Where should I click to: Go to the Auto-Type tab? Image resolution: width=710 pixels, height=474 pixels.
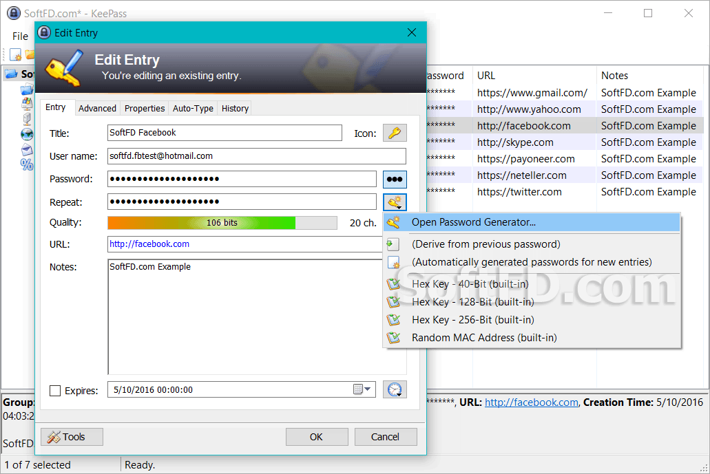click(x=193, y=109)
